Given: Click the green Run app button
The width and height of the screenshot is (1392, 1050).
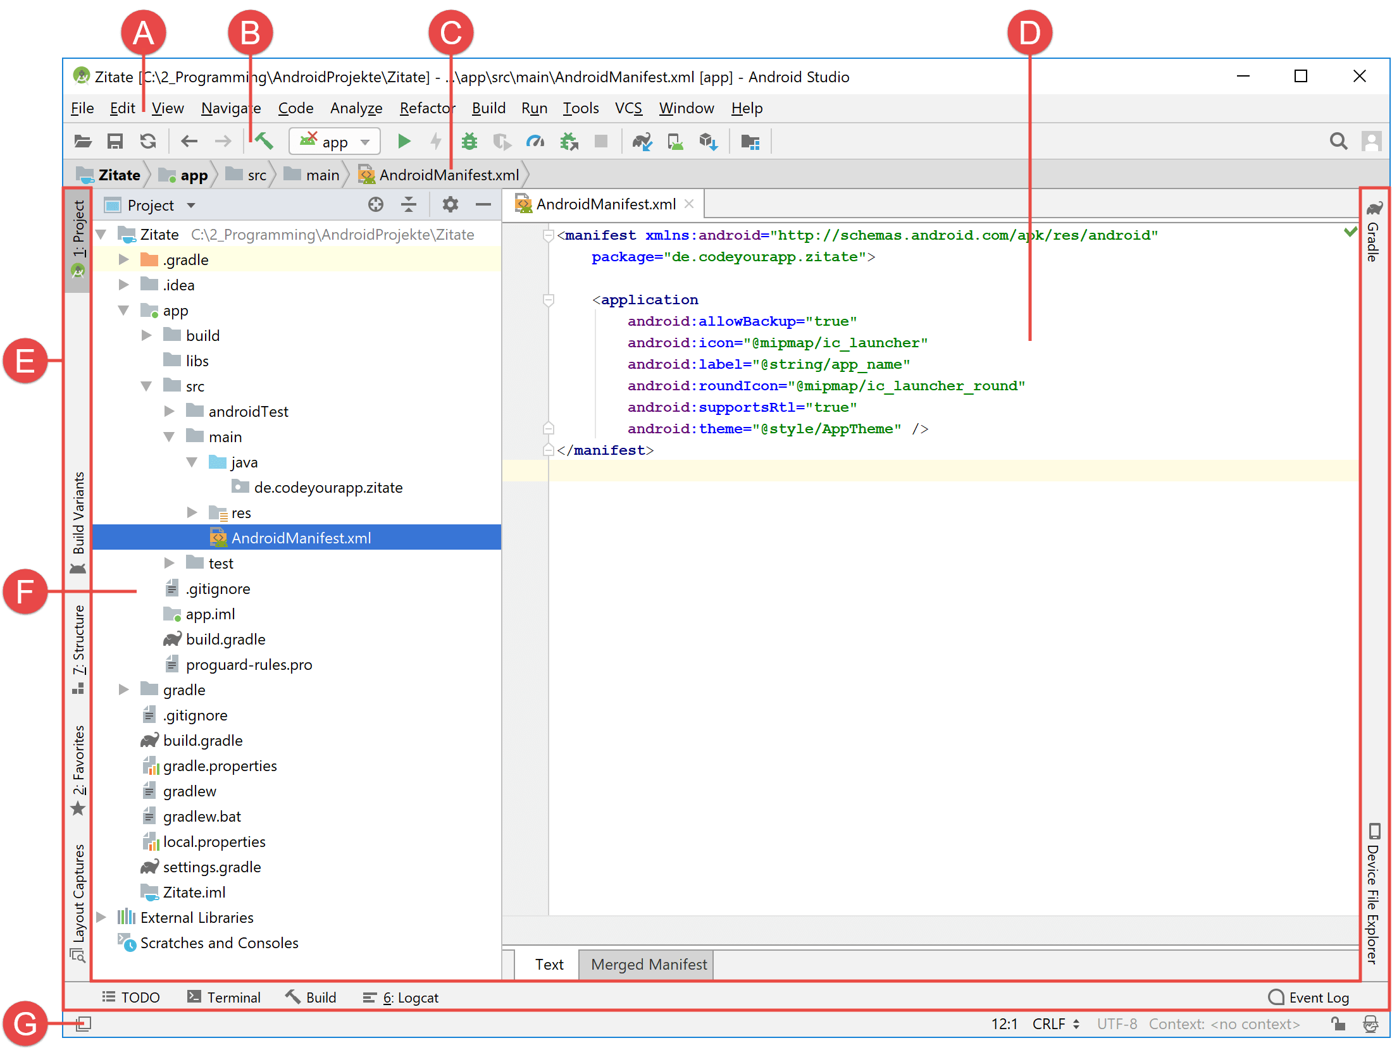Looking at the screenshot, I should 404,141.
